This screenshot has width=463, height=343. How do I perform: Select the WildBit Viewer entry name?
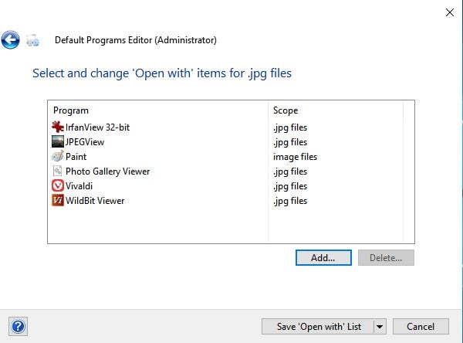pos(95,201)
